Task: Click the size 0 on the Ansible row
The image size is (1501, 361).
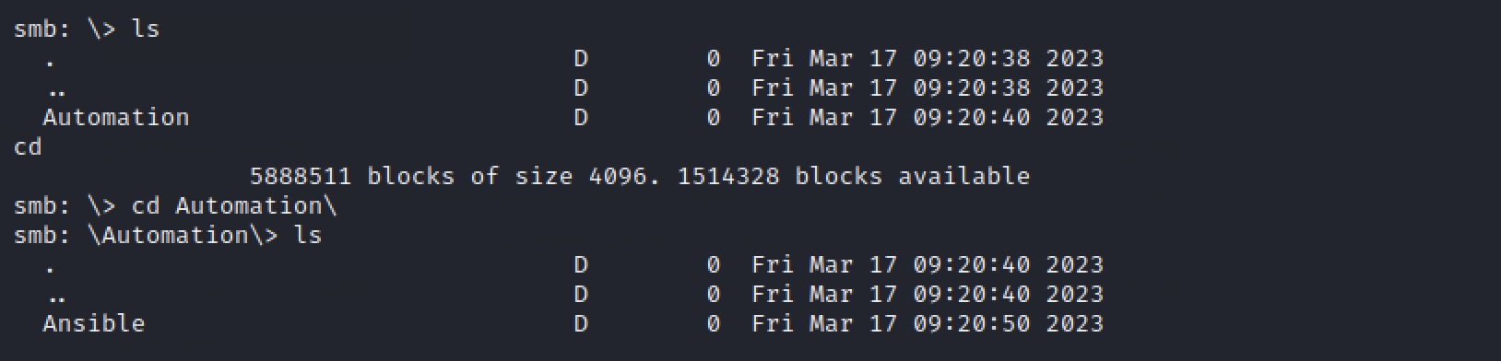Action: click(714, 323)
